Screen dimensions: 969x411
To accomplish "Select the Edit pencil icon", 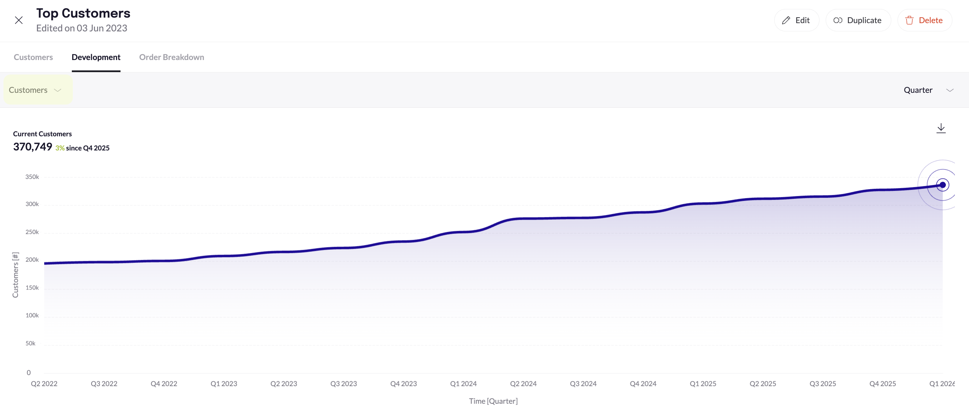I will [x=786, y=20].
